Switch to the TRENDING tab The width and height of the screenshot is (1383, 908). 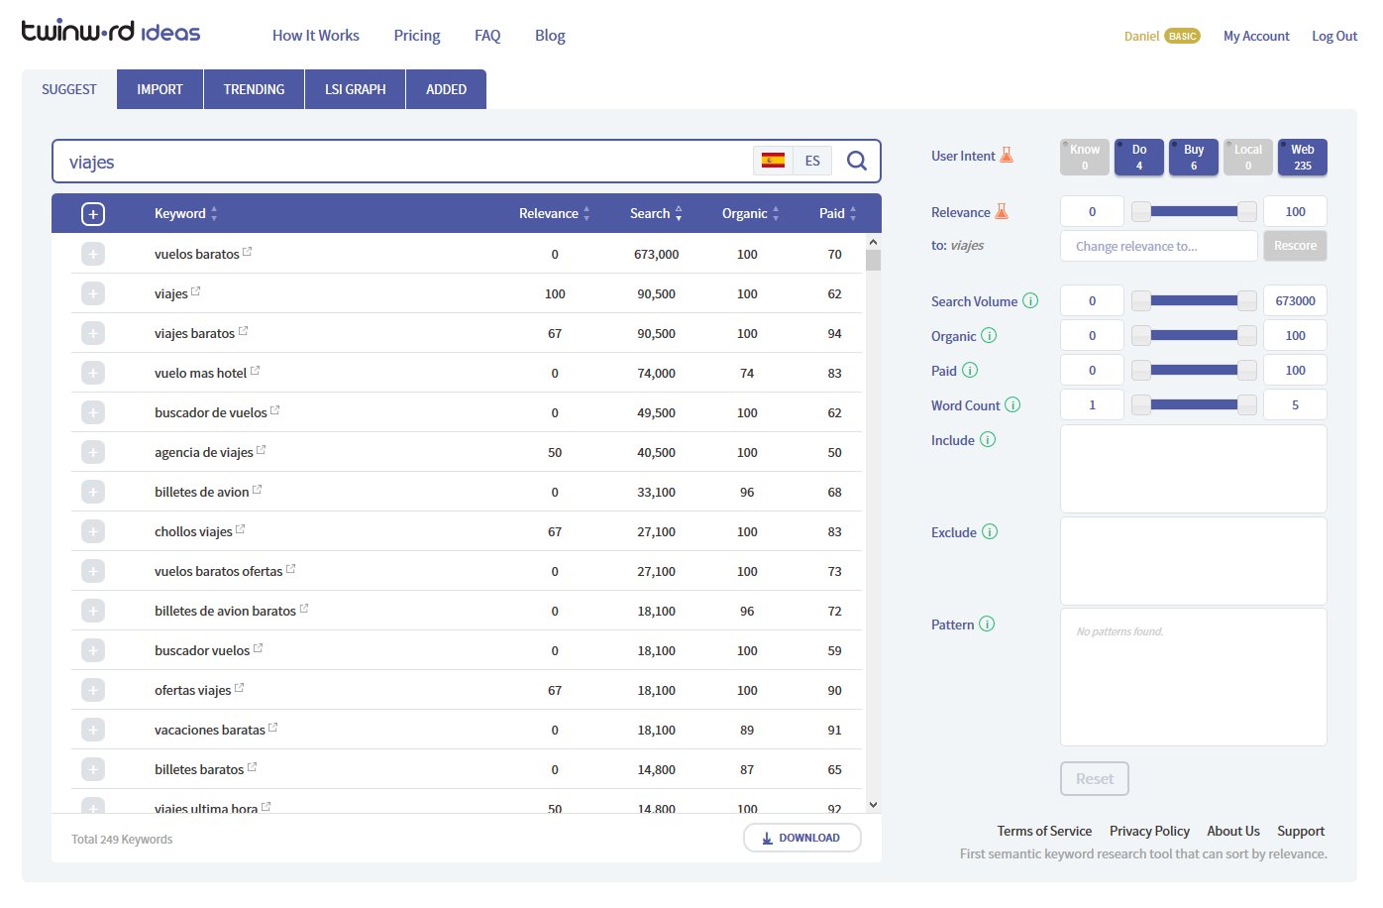tap(254, 89)
